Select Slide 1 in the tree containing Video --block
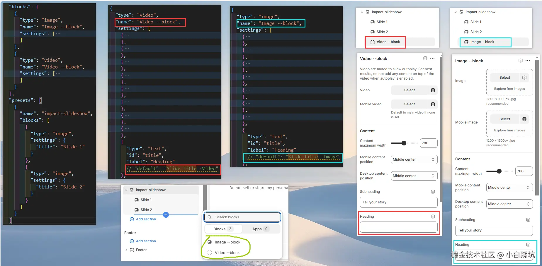This screenshot has width=542, height=266. pos(382,22)
